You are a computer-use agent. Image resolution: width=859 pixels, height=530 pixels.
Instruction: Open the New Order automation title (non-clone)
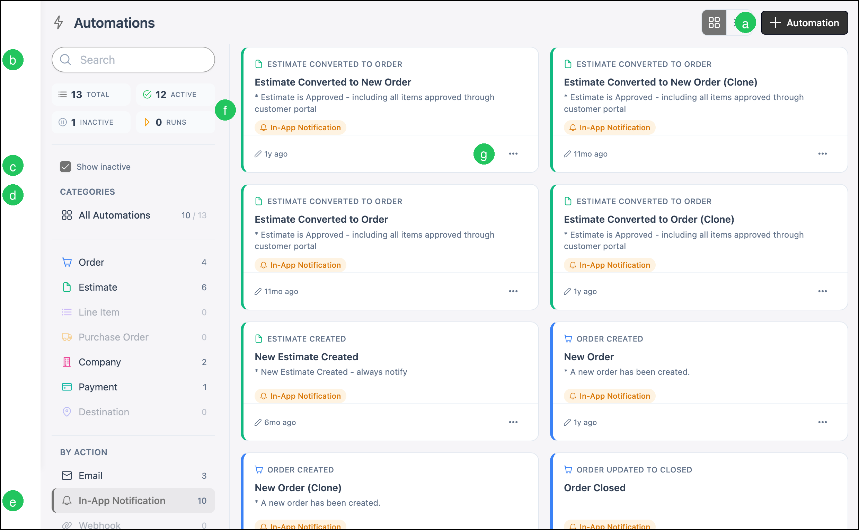tap(589, 357)
